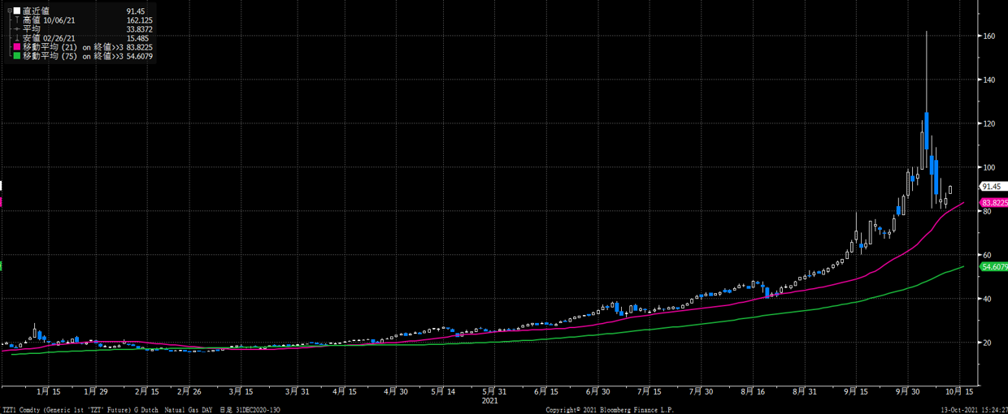1008x414 pixels.
Task: Click the white 直近値 legend swatch
Action: tap(17, 11)
